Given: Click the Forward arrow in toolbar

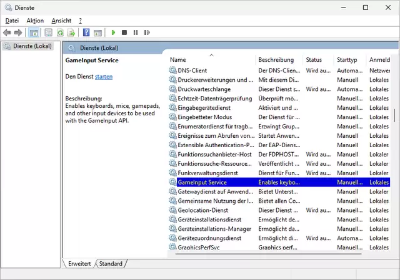Looking at the screenshot, I should tap(18, 32).
